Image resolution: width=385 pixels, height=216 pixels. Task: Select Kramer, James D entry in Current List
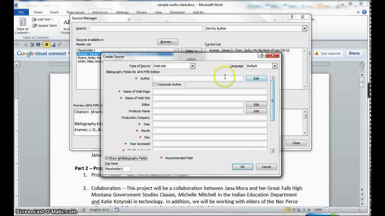(249, 50)
